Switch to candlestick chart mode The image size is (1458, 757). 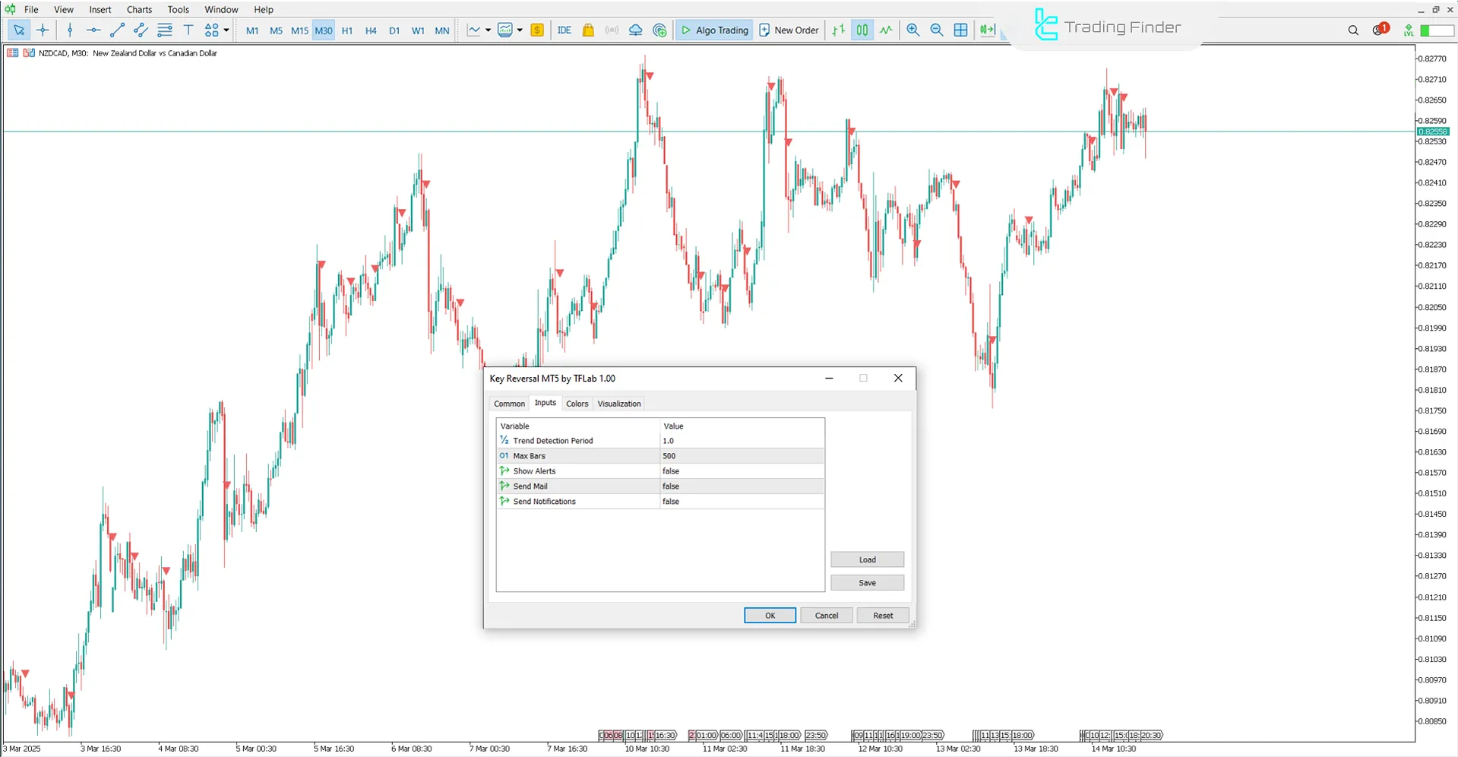(x=862, y=30)
